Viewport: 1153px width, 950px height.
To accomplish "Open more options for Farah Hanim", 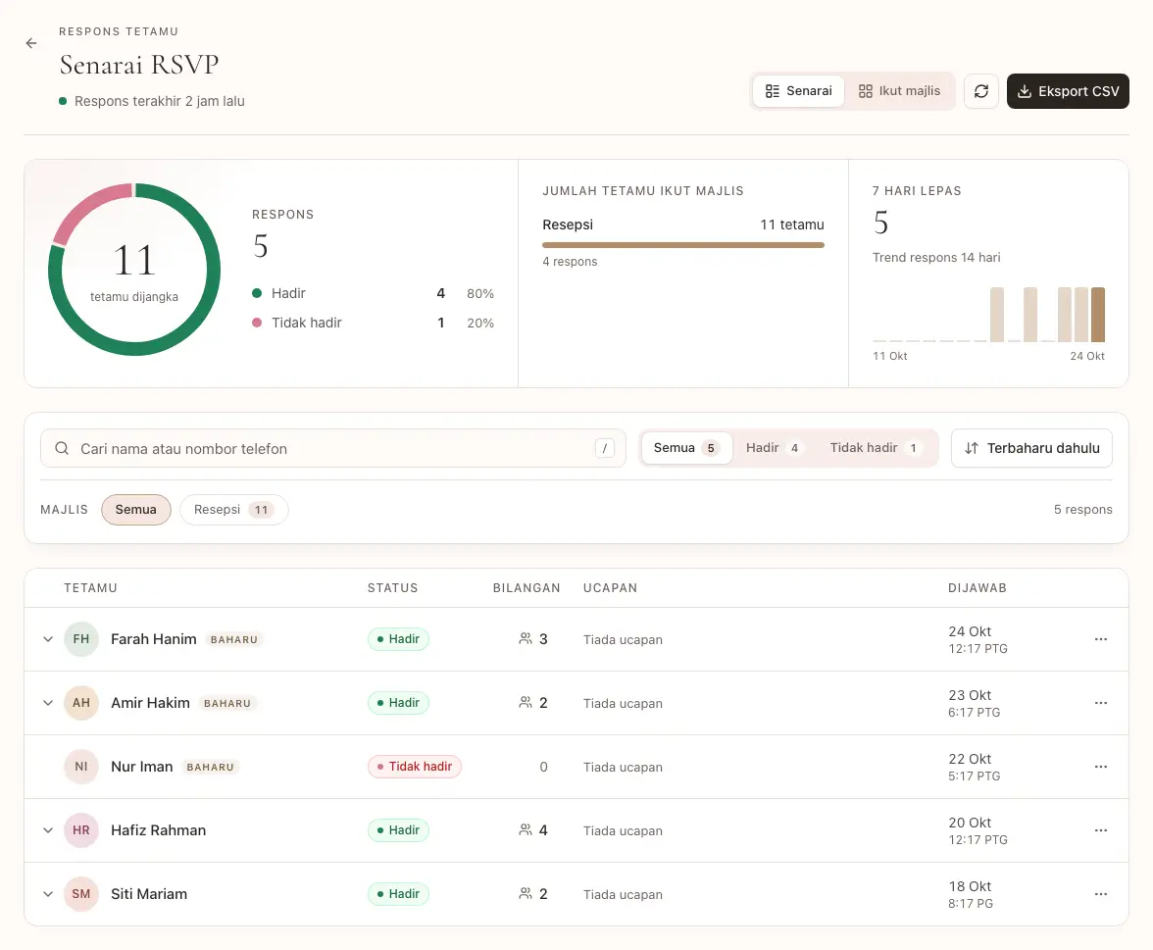I will coord(1101,639).
